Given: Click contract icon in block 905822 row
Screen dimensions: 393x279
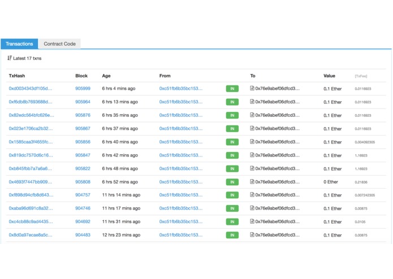Looking at the screenshot, I should (252, 168).
